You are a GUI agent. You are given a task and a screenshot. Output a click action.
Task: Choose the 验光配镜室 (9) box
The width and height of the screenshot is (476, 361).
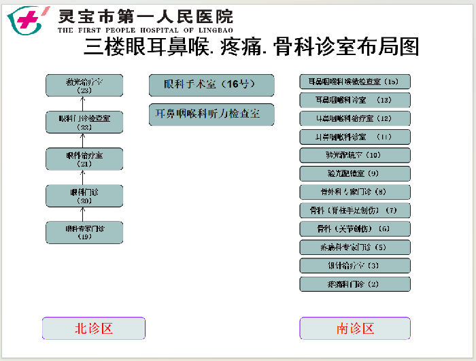(355, 173)
